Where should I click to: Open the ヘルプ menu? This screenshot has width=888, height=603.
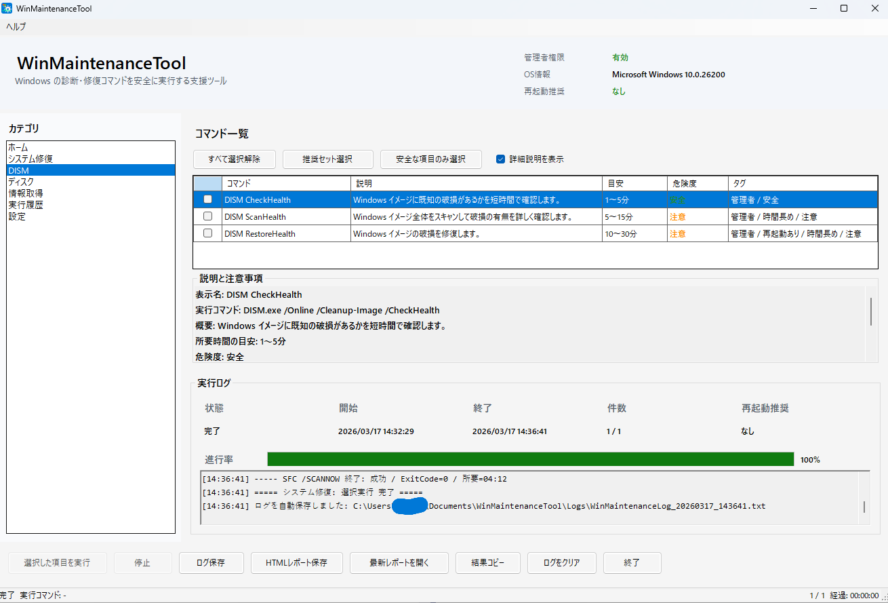click(x=14, y=26)
